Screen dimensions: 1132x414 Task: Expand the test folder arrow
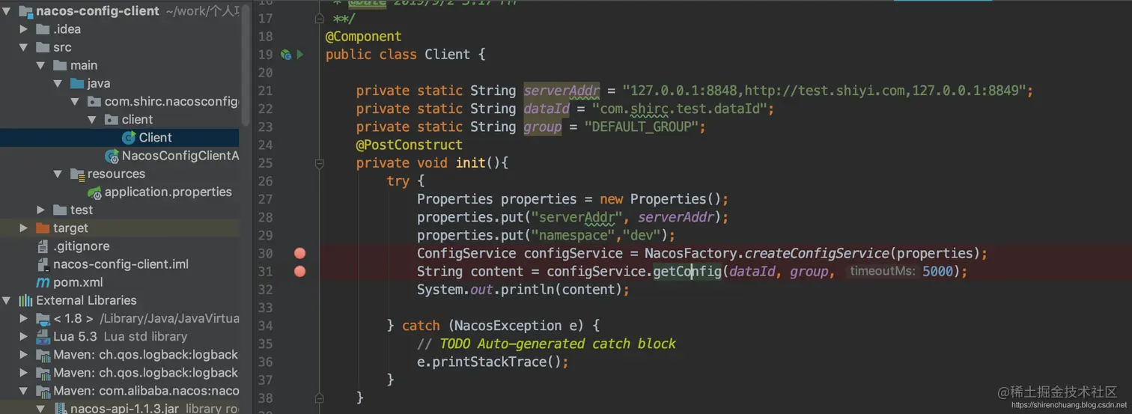[x=41, y=210]
